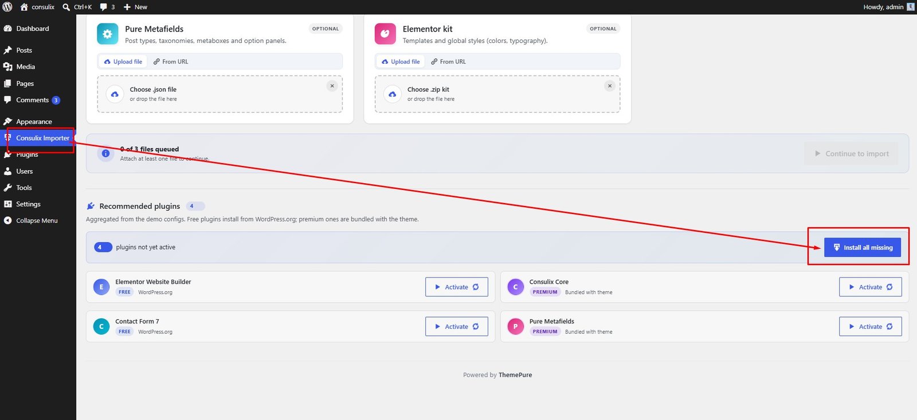The image size is (917, 420).
Task: Clear the .zip kit selection with X
Action: click(610, 86)
